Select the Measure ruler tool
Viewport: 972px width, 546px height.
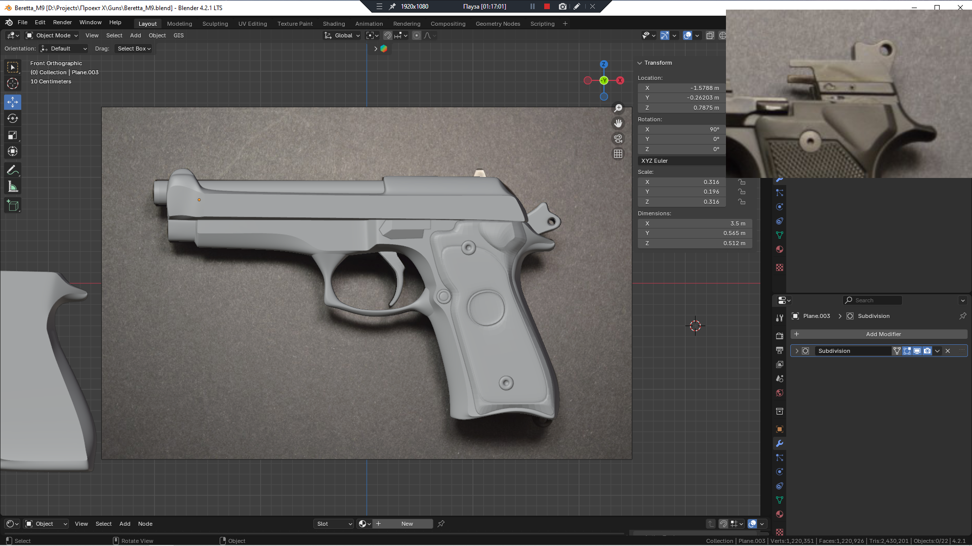(13, 187)
